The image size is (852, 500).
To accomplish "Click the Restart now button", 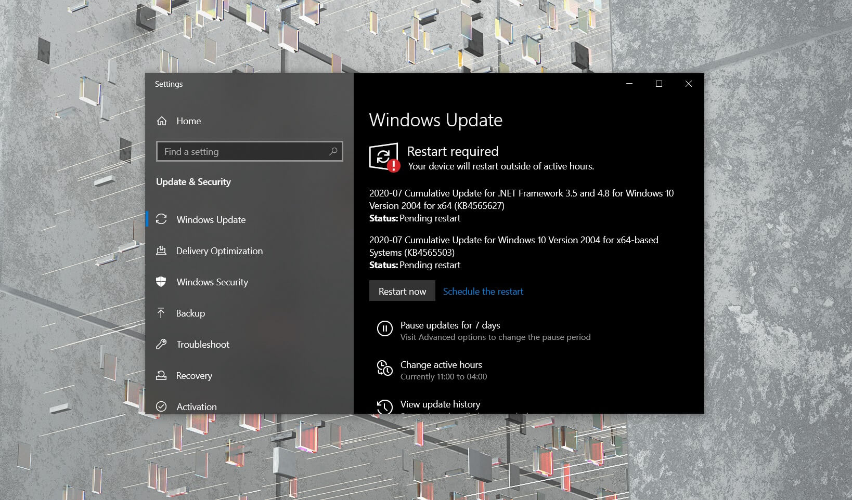I will [402, 291].
